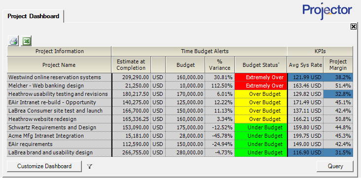The width and height of the screenshot is (361, 178).
Task: Click the 199.75 USD average rate cell
Action: 305,136
